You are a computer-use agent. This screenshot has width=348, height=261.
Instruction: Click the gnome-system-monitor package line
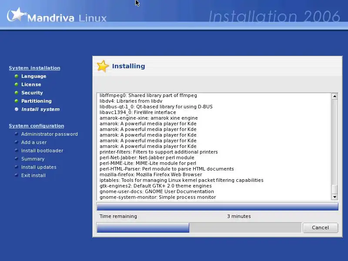point(157,197)
